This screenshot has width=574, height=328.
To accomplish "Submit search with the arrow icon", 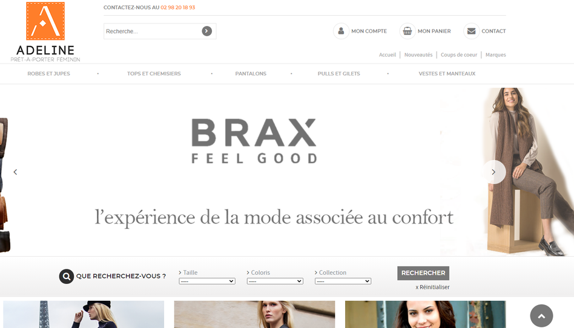I will tap(207, 31).
